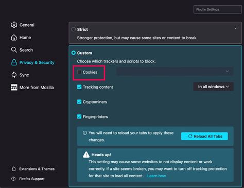Click the Search magnifier icon
The height and width of the screenshot is (188, 244).
(14, 50)
